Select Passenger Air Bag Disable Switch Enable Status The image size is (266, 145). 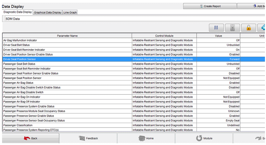[134, 88]
